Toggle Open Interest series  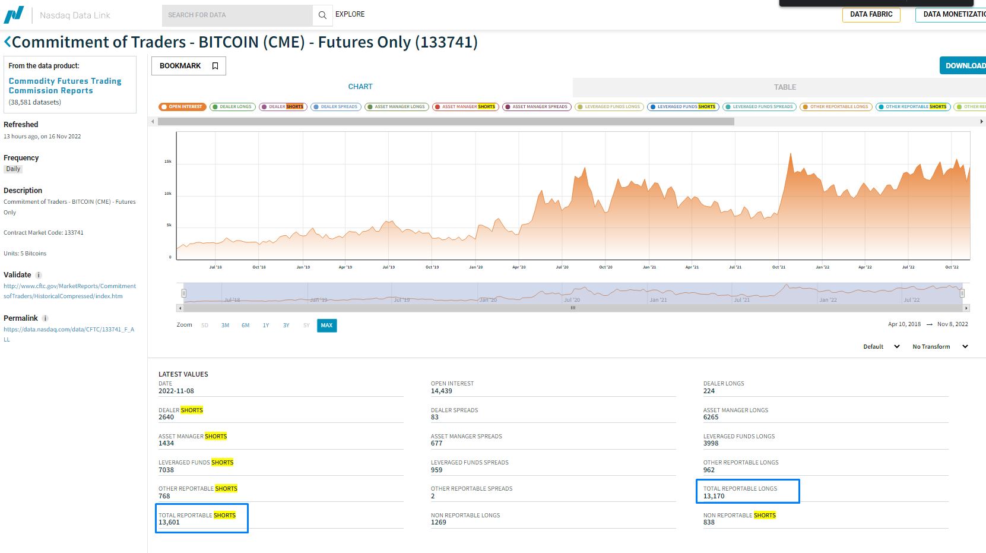pyautogui.click(x=182, y=107)
